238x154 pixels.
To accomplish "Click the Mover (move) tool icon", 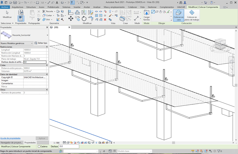I will 71,18.
